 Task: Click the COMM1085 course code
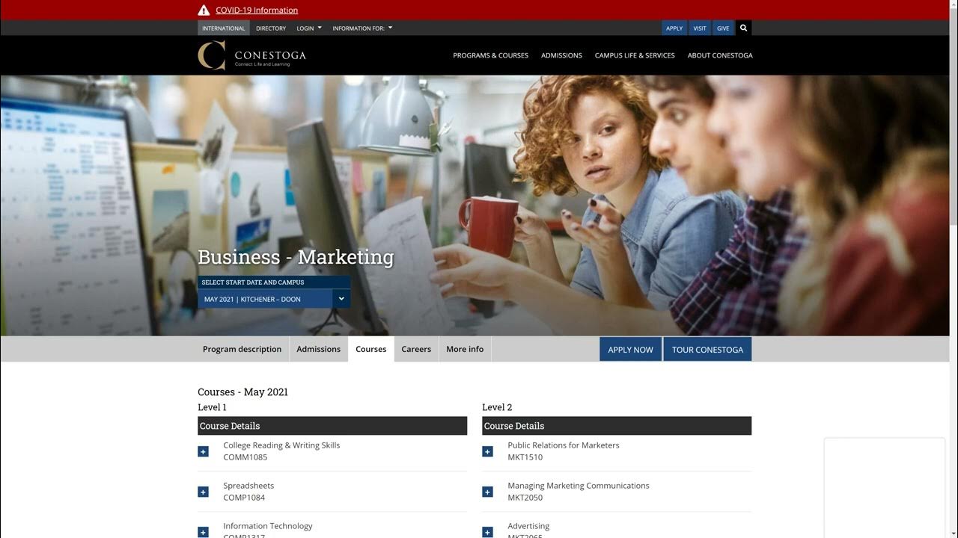click(245, 457)
